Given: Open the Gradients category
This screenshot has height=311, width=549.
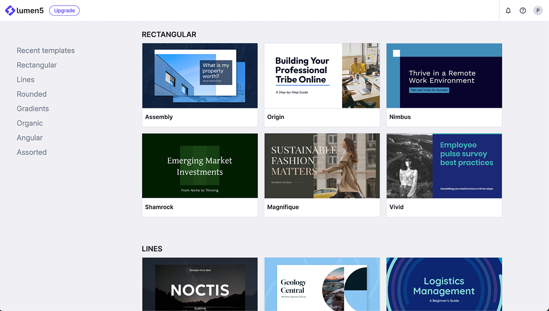Looking at the screenshot, I should pyautogui.click(x=33, y=109).
